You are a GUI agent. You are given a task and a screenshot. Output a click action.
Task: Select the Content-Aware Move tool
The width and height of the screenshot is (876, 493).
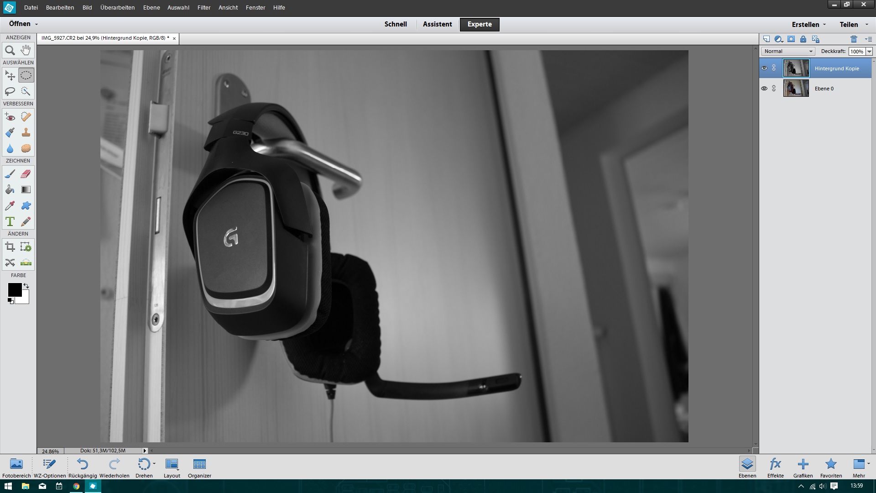[x=10, y=262]
